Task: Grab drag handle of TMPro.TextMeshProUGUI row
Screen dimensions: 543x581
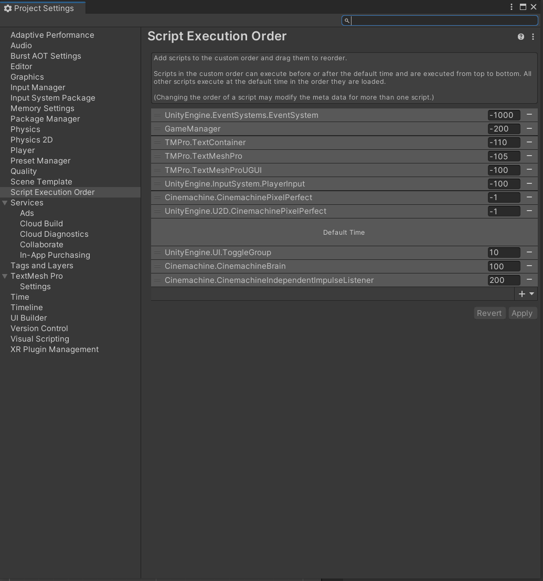Action: click(x=157, y=170)
